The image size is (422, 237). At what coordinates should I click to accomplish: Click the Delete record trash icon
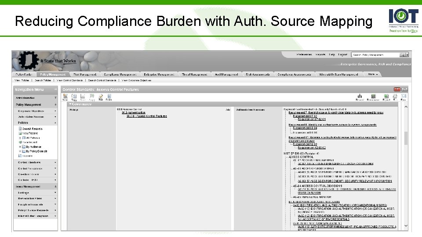coord(109,96)
